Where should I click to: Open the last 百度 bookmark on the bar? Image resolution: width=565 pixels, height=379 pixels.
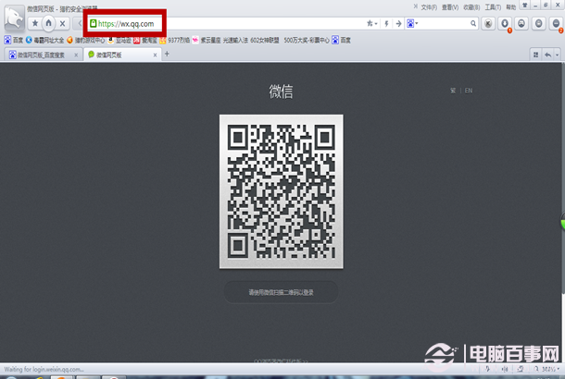coord(341,40)
